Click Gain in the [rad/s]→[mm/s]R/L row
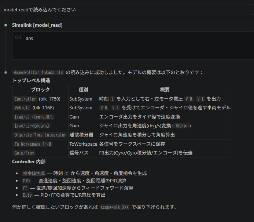This screenshot has height=222, width=254. [74, 117]
